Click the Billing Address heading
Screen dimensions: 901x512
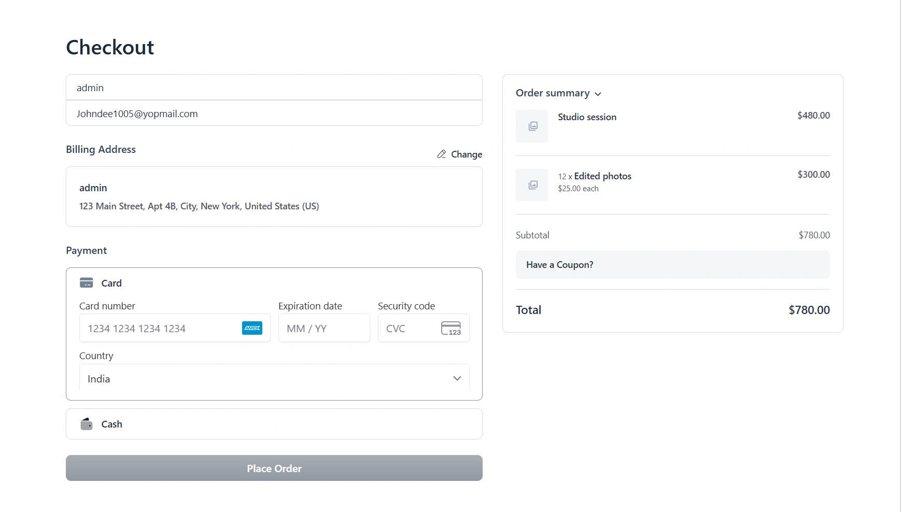[101, 149]
